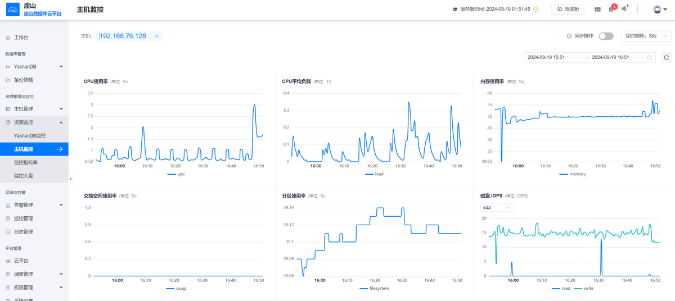Screen dimensions: 675x301
Task: Click the user avatar icon
Action: coord(657,10)
